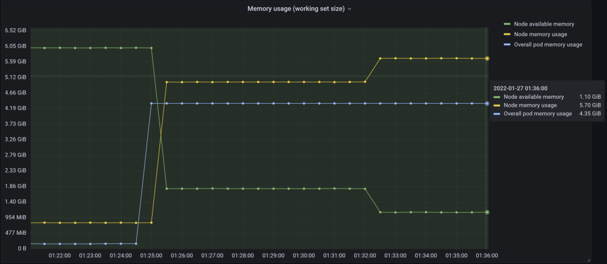
Task: Click the 01:25:00 time axis label
Action: [151, 255]
